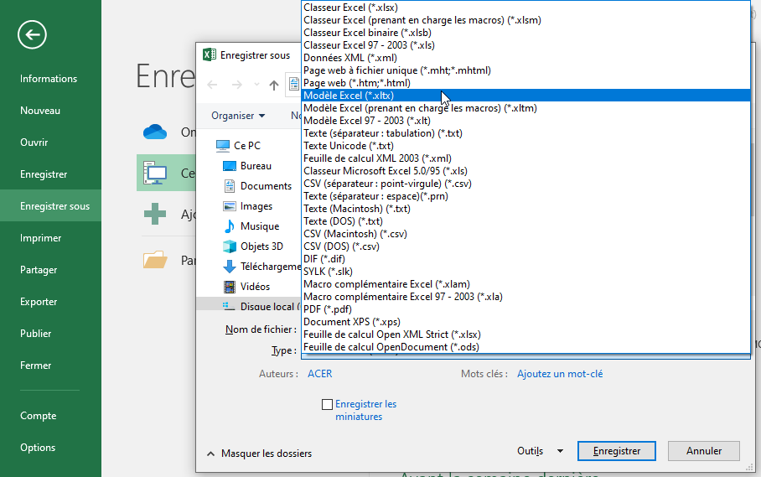761x477 pixels.
Task: Select DIF (*.dif) file type
Action: pos(525,259)
